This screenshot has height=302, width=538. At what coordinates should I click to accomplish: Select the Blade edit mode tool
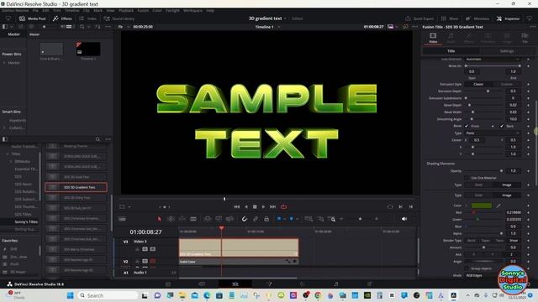click(193, 219)
